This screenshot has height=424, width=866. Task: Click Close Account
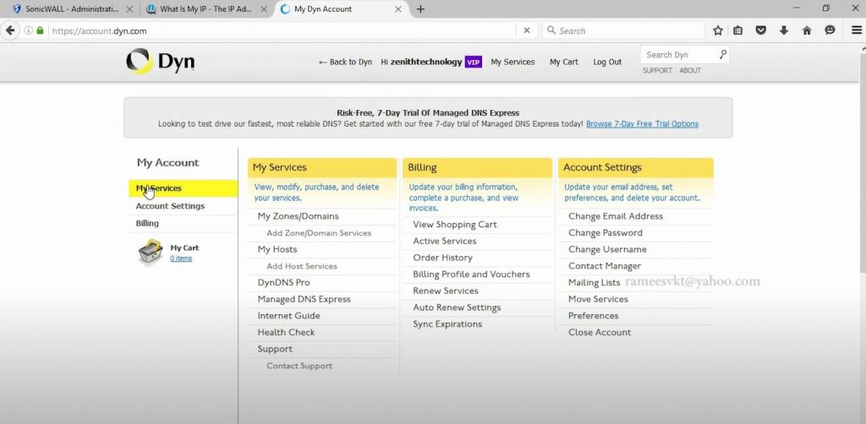600,332
